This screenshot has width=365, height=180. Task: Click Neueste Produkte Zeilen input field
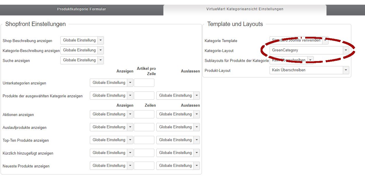[144, 166]
